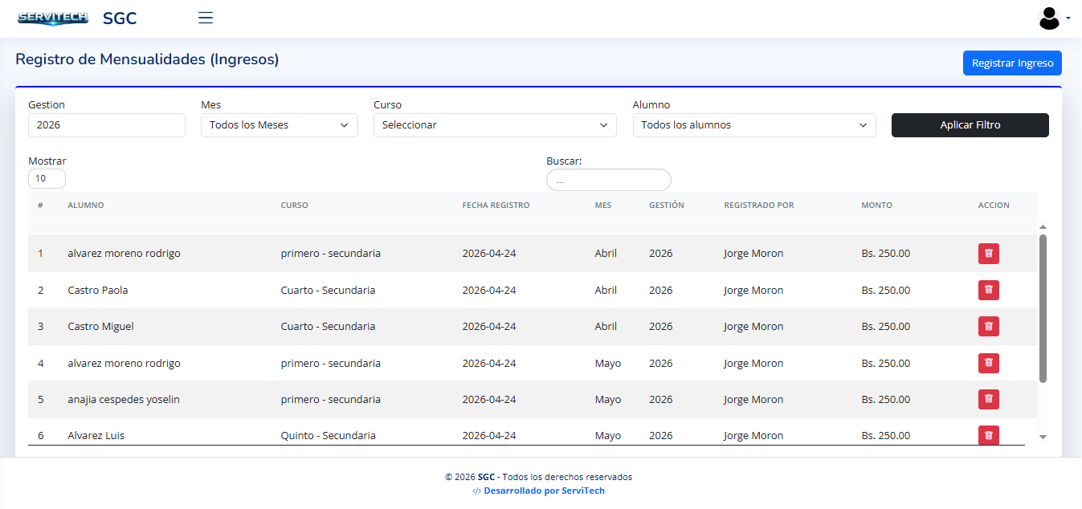Click the ServiTech logo

click(x=52, y=18)
